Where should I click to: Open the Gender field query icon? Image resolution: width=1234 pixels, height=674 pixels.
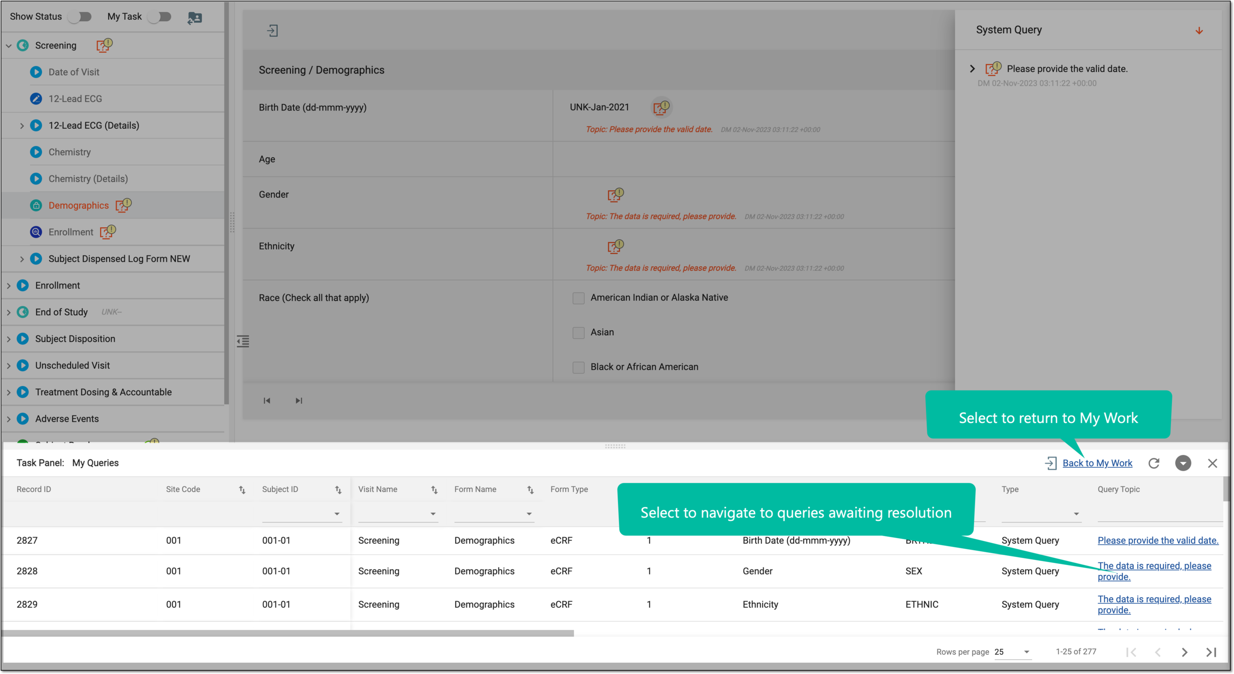pos(616,195)
